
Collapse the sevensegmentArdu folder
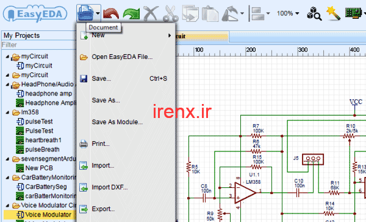click(x=7, y=159)
